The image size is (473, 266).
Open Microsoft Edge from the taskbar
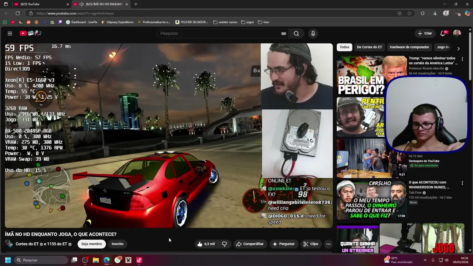[106, 260]
